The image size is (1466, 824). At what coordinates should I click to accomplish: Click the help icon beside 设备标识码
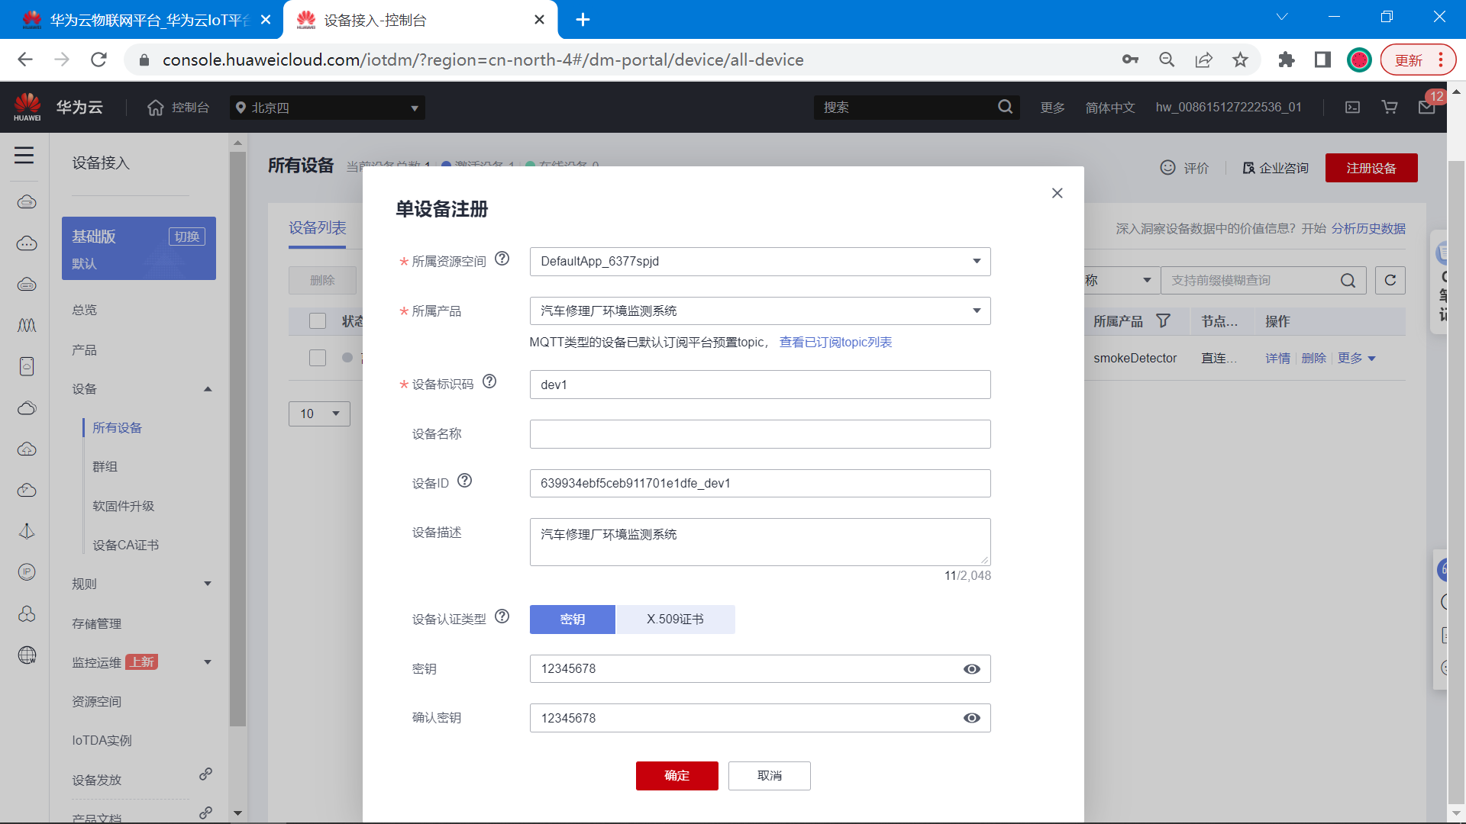[x=489, y=381]
